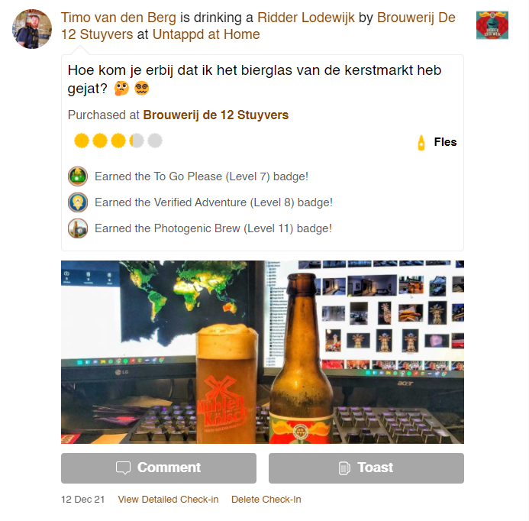Viewport: 529px width, 521px height.
Task: Click the Earned Verified Adventure badge text
Action: pyautogui.click(x=214, y=202)
